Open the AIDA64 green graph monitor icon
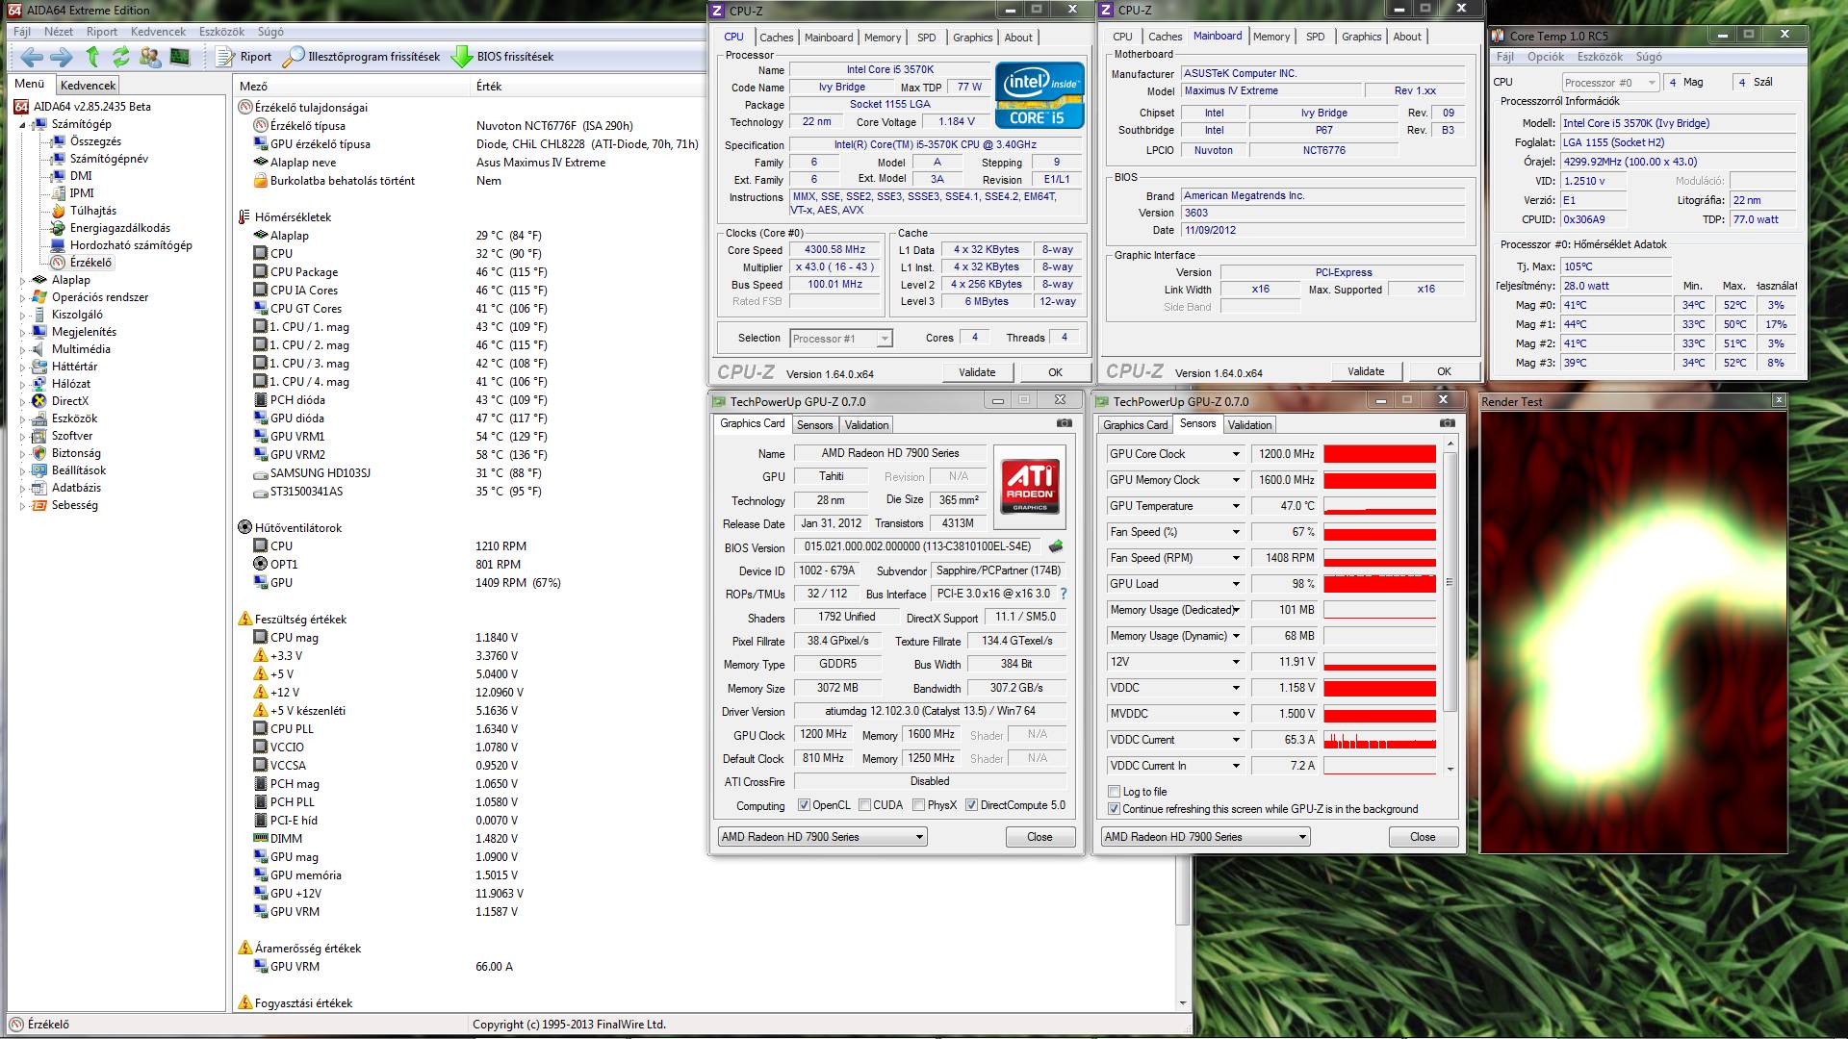This screenshot has width=1848, height=1039. (x=180, y=57)
